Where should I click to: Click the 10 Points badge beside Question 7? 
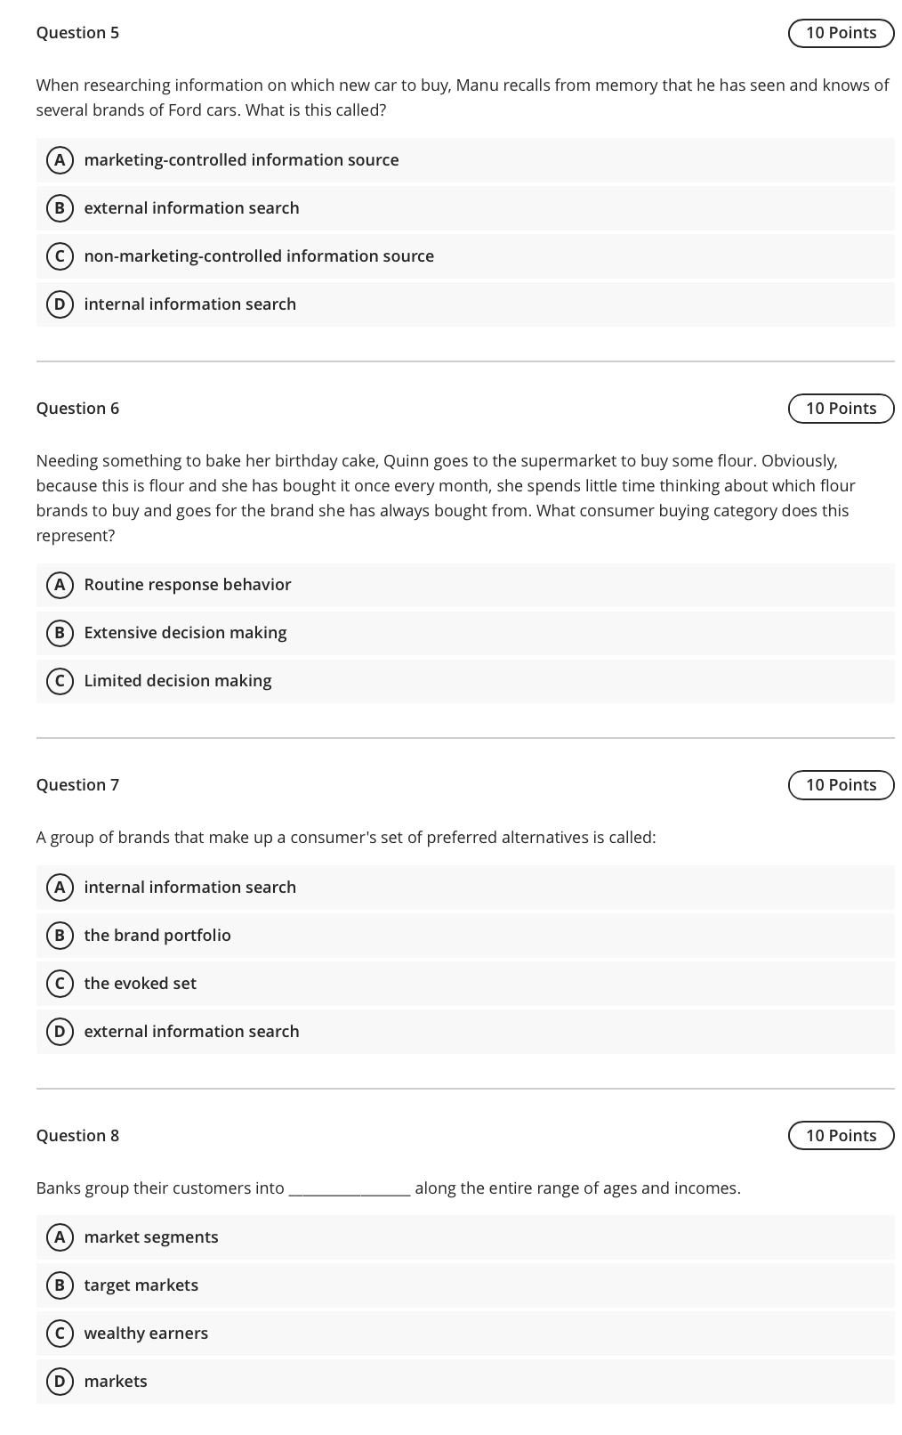[x=842, y=784]
